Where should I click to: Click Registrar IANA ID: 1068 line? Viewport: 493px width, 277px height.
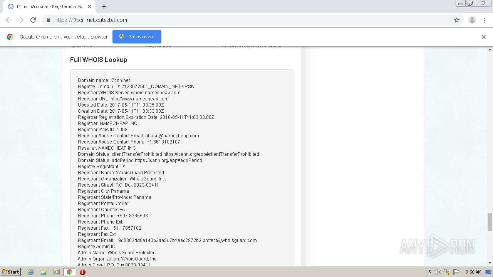coord(102,130)
